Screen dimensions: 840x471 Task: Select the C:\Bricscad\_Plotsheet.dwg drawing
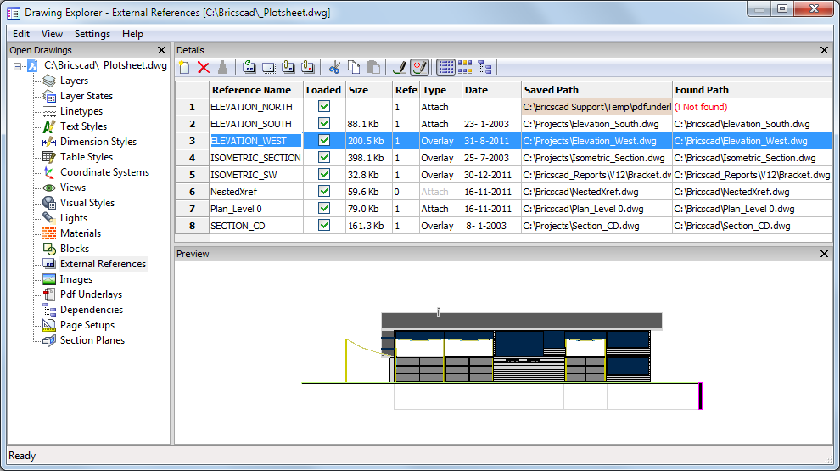pos(105,65)
